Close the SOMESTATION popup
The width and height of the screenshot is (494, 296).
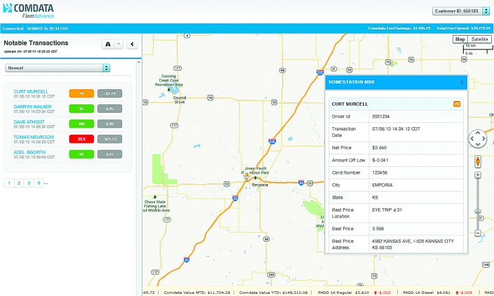[x=462, y=82]
